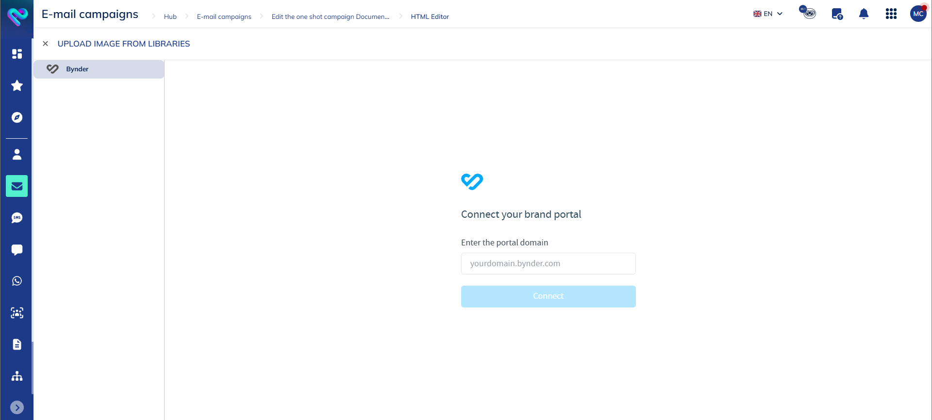932x420 pixels.
Task: Open the help documentation icon
Action: (x=837, y=14)
